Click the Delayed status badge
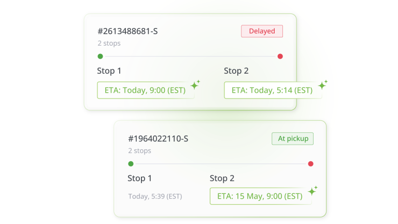This screenshot has width=398, height=224. pyautogui.click(x=262, y=31)
